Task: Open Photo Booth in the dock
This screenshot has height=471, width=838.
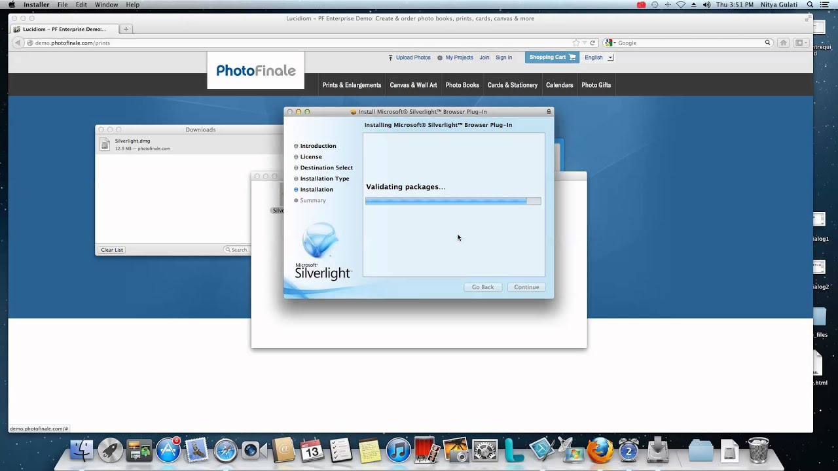Action: coord(427,450)
